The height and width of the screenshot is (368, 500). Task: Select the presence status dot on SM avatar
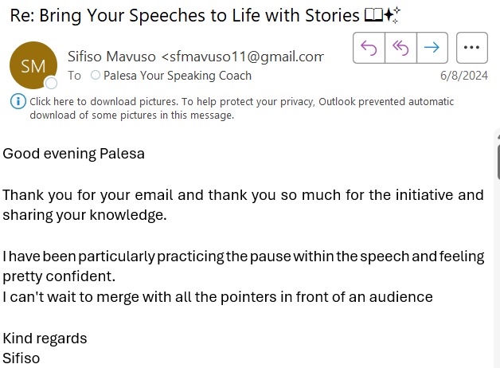point(51,83)
